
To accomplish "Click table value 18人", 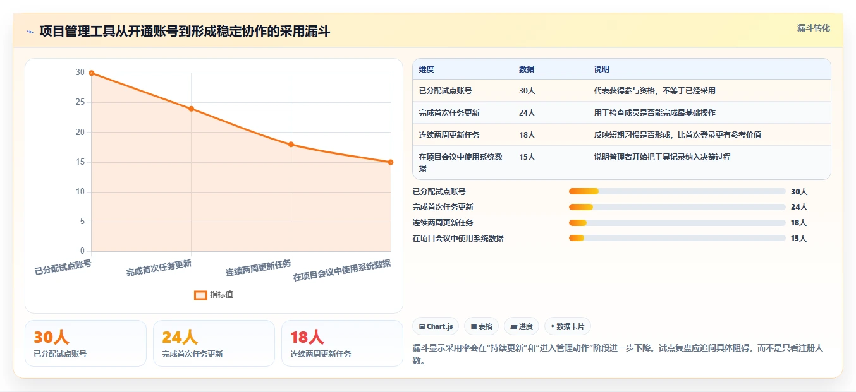I will point(527,135).
